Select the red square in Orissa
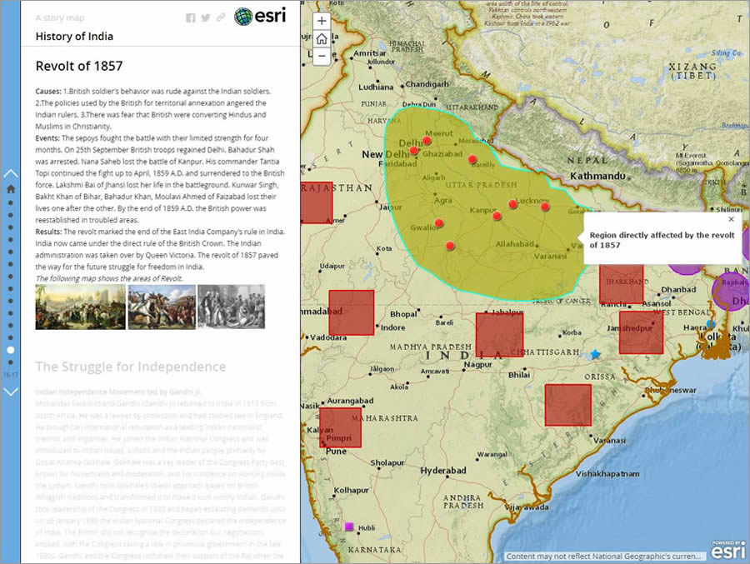Image resolution: width=750 pixels, height=564 pixels. tap(568, 405)
